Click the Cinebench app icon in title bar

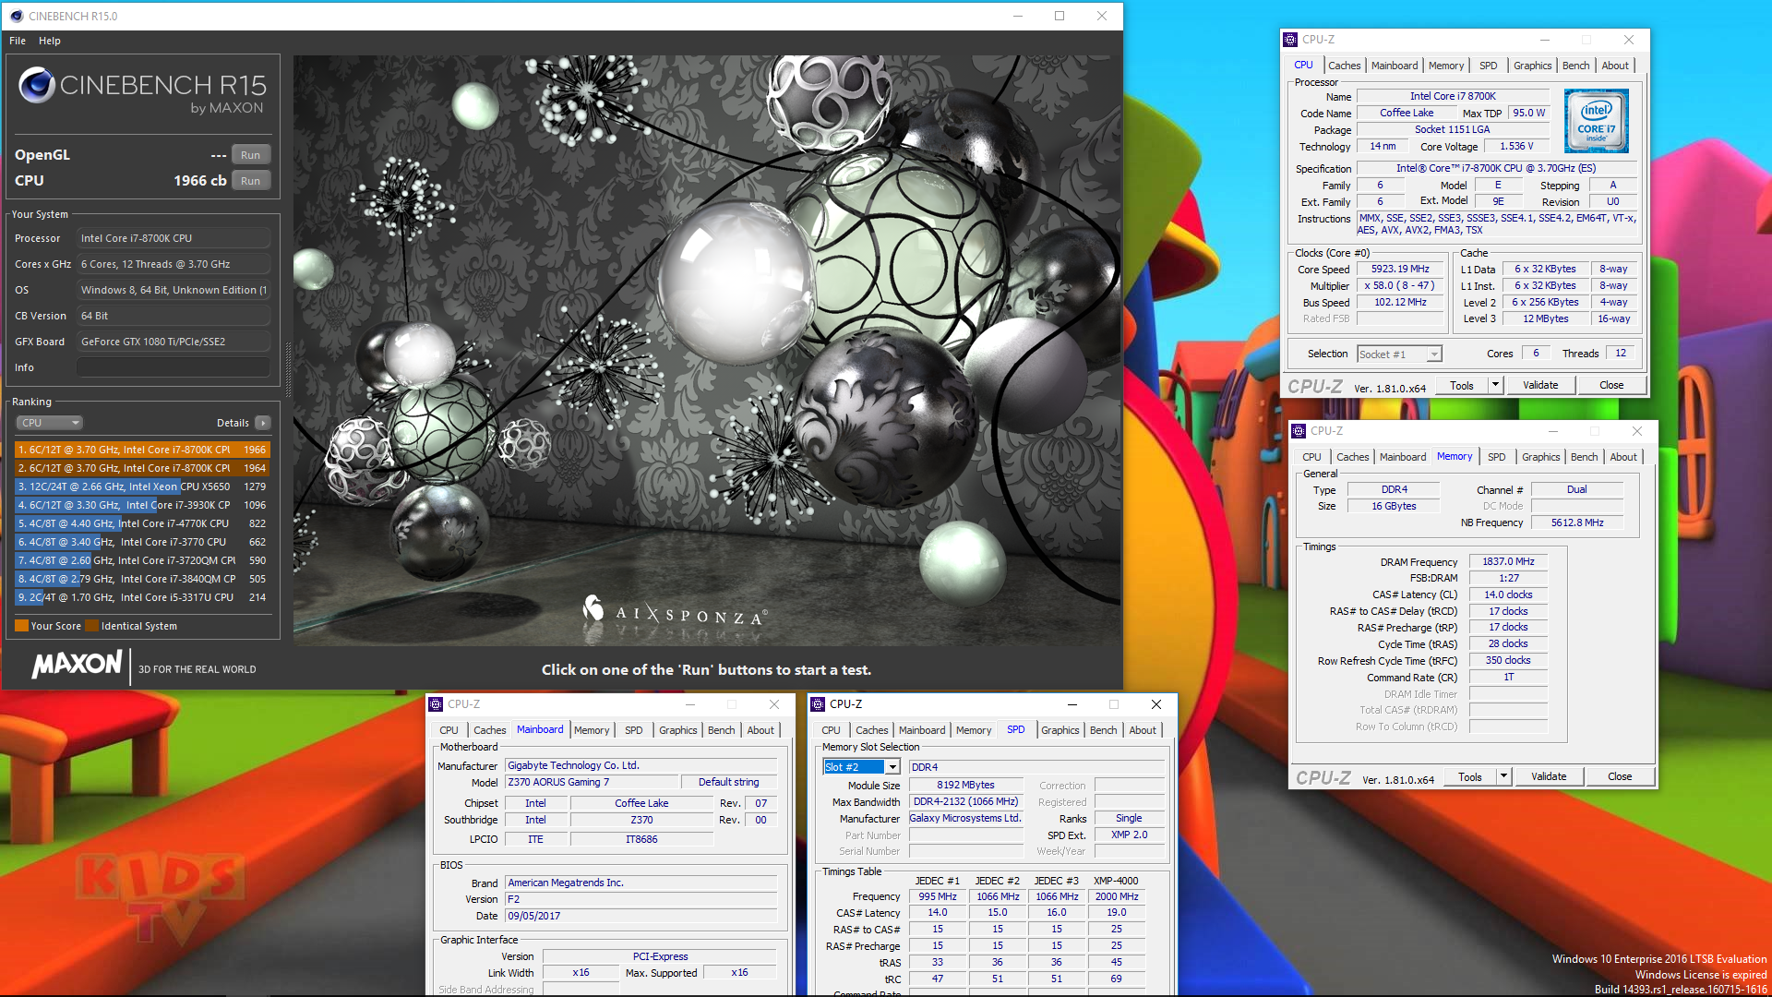[x=16, y=16]
